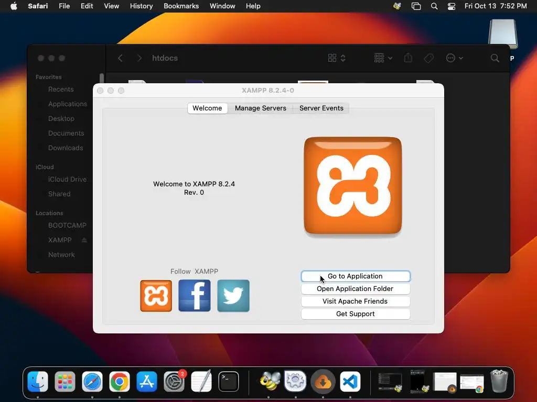The width and height of the screenshot is (537, 402).
Task: Open Spotlight search in the menu bar
Action: click(x=434, y=6)
